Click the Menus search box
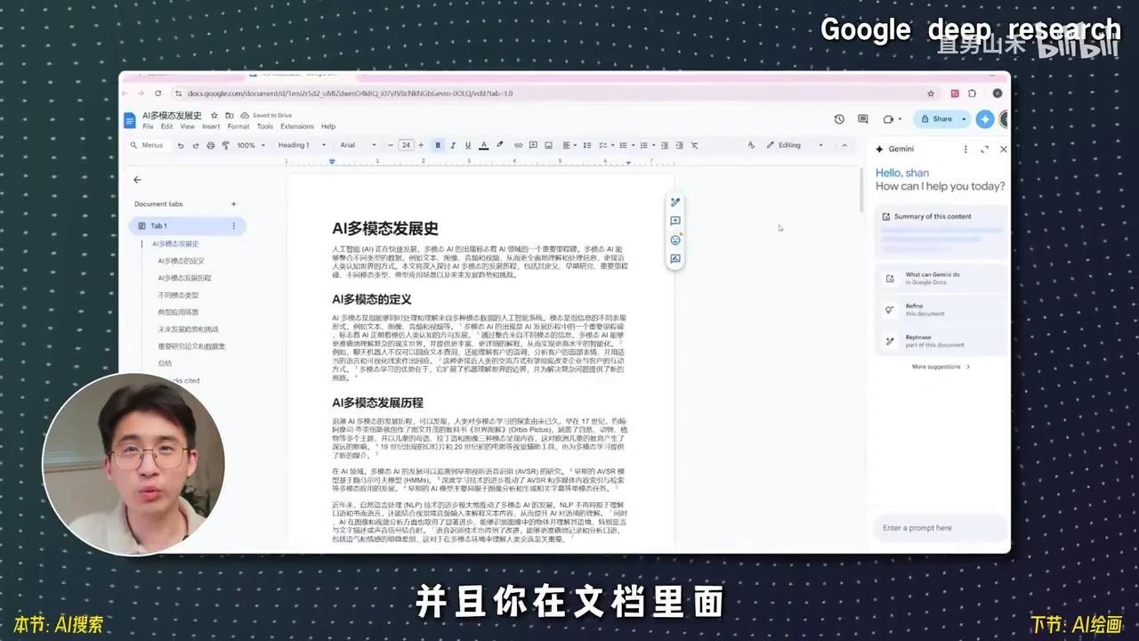 coord(148,145)
